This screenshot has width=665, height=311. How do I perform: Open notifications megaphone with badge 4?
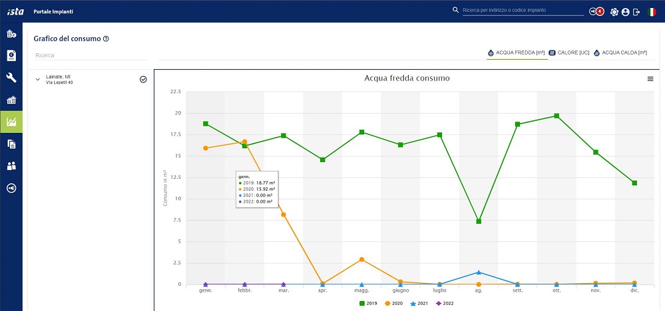coord(596,11)
